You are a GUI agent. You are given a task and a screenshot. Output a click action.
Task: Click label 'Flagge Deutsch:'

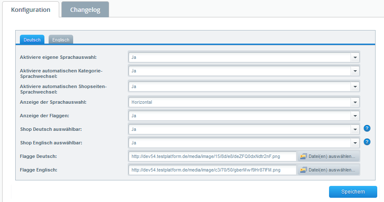pyautogui.click(x=38, y=156)
